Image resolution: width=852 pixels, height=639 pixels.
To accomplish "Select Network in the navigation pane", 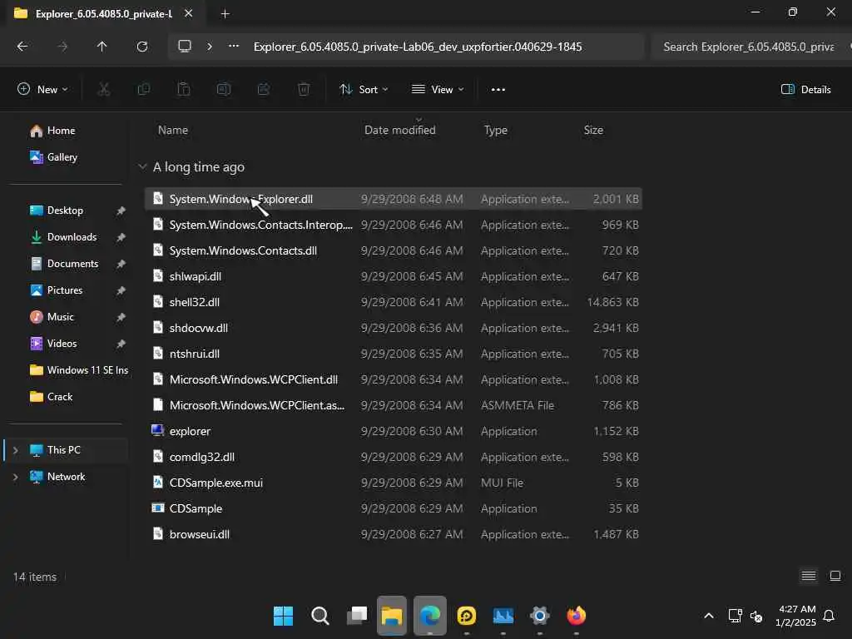I will [x=66, y=477].
